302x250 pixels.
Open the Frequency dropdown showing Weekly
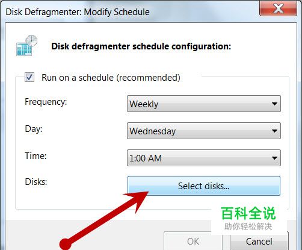point(204,104)
